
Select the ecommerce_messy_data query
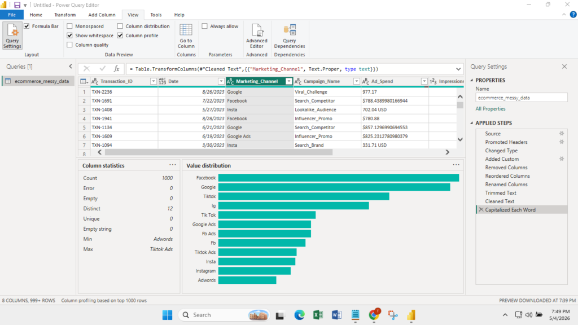point(38,81)
